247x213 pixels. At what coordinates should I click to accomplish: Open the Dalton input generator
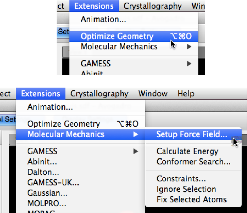pyautogui.click(x=43, y=172)
